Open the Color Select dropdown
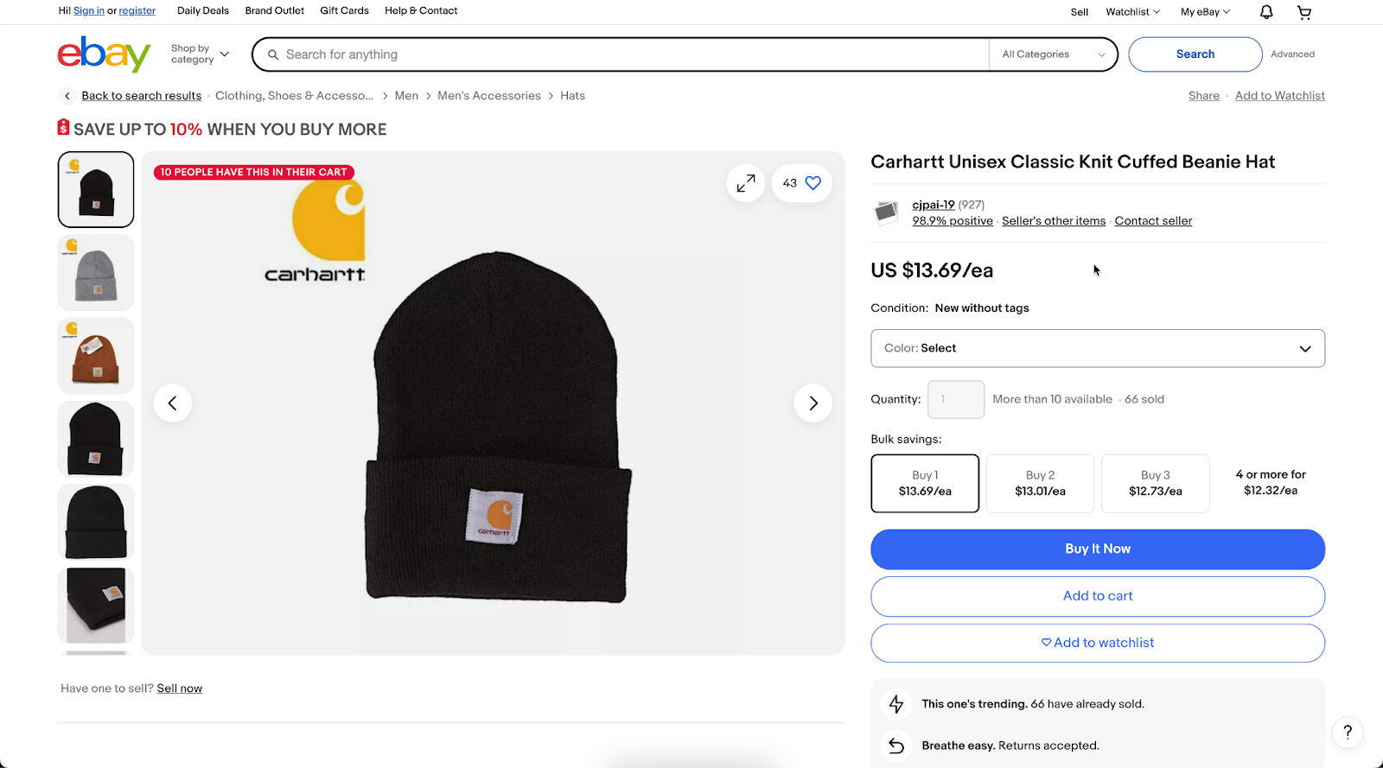1383x768 pixels. 1097,348
